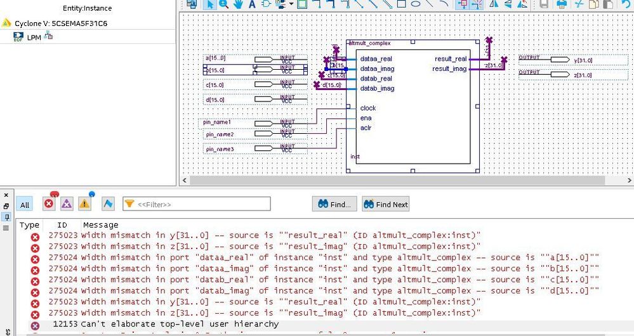
Task: Select the Selection pointer tool
Action: pos(209,4)
